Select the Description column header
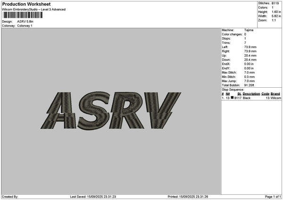Screen dimensions: 283x200 coord(251,93)
